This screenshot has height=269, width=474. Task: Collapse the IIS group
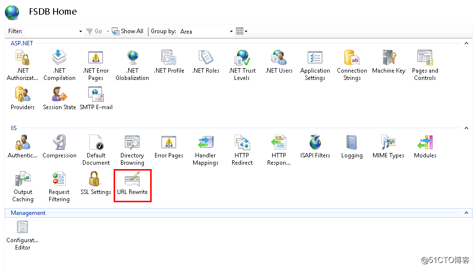click(467, 128)
